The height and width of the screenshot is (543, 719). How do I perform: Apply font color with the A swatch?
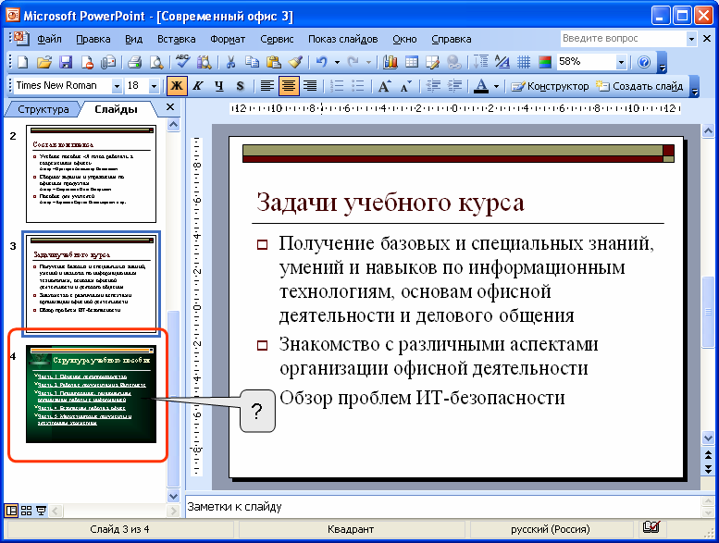480,86
